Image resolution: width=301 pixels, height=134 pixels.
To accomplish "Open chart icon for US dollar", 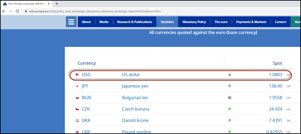I will (288, 74).
